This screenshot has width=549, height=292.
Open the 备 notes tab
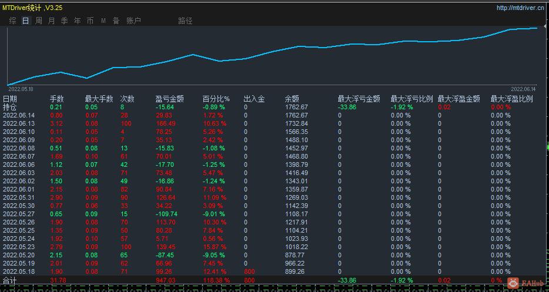pyautogui.click(x=116, y=21)
